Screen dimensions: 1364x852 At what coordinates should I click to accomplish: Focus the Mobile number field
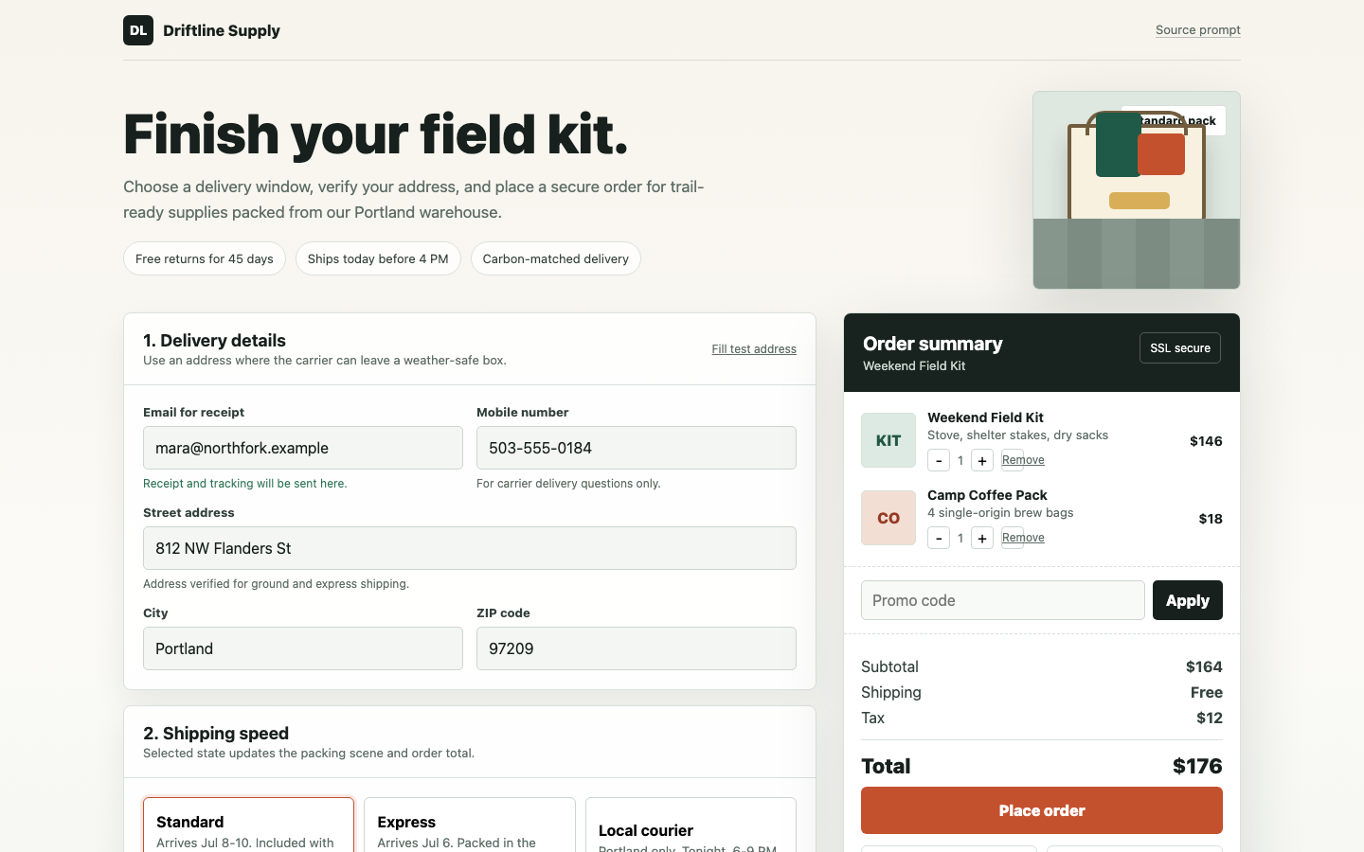[637, 448]
